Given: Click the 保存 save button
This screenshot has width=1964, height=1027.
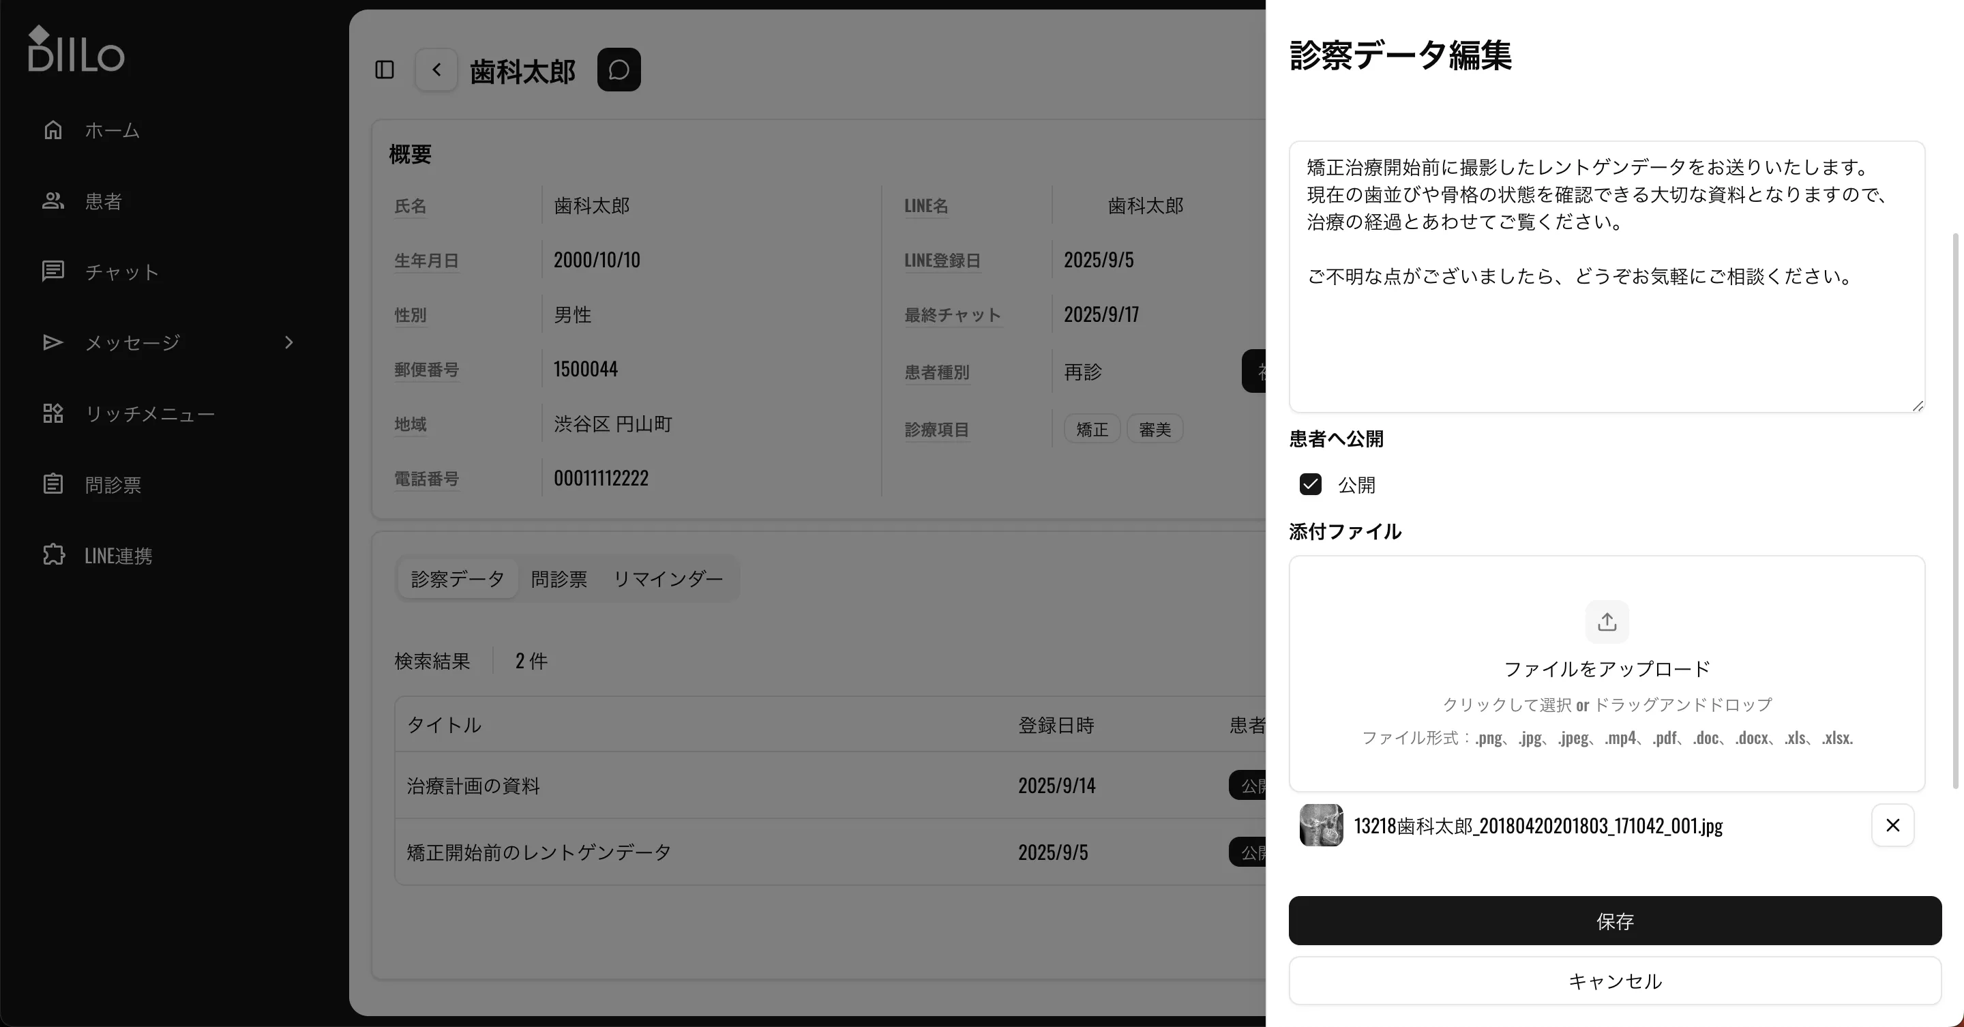Looking at the screenshot, I should 1613,921.
